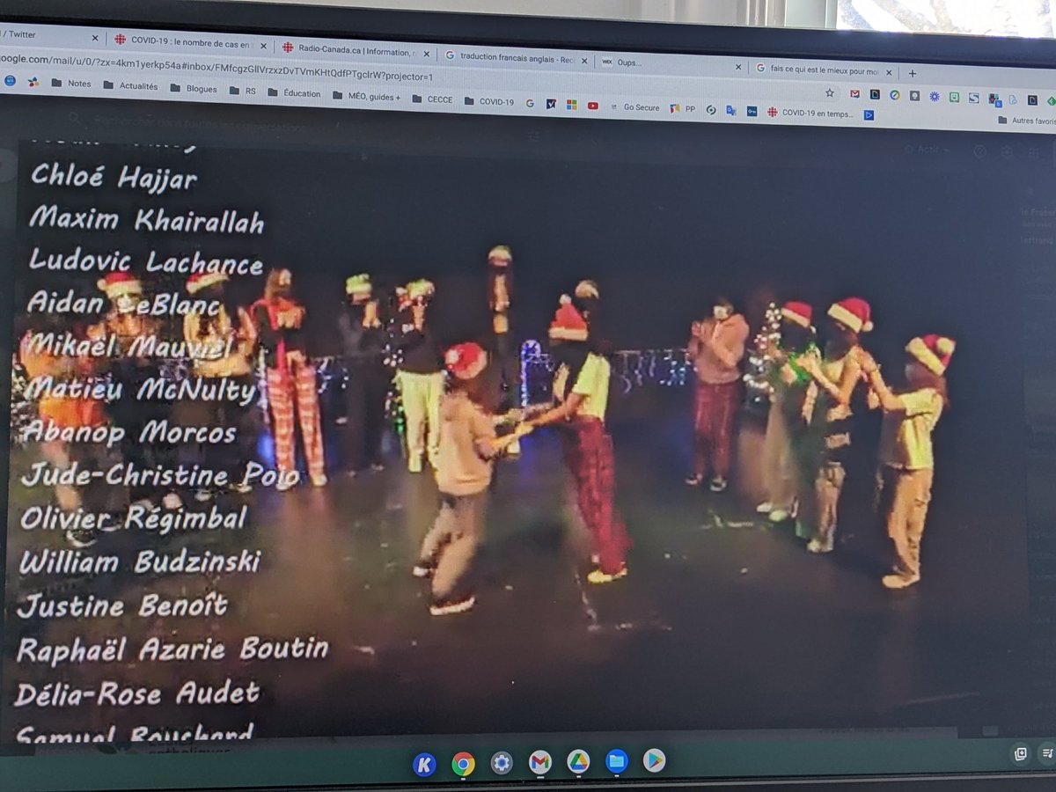Open Chrome from the shelf
The width and height of the screenshot is (1056, 792).
pos(463,764)
